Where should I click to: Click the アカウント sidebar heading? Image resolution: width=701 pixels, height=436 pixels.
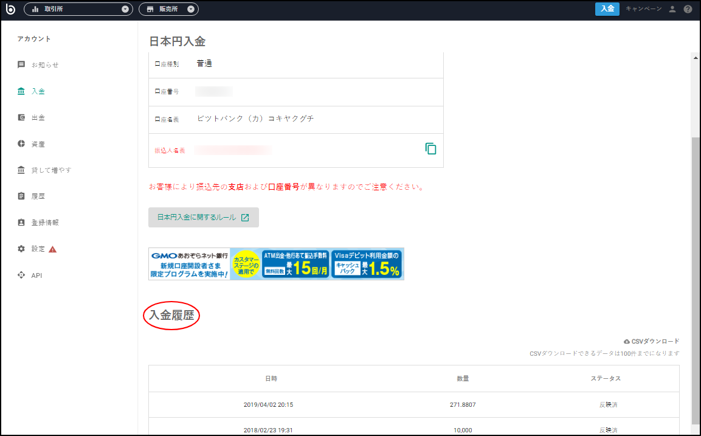(x=34, y=39)
